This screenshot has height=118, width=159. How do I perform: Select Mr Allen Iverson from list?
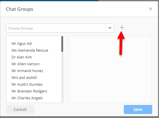tap(26, 64)
